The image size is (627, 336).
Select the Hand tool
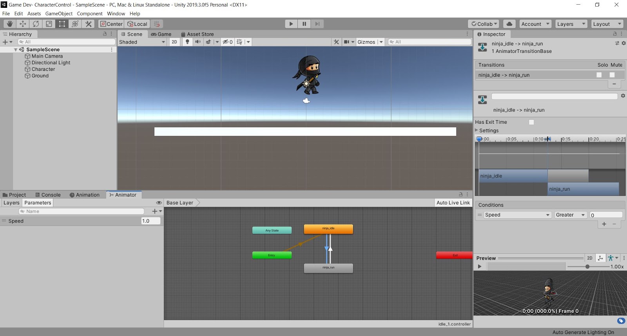pyautogui.click(x=10, y=24)
